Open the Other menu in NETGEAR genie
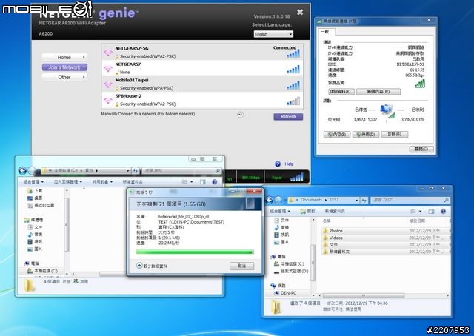 pyautogui.click(x=64, y=78)
